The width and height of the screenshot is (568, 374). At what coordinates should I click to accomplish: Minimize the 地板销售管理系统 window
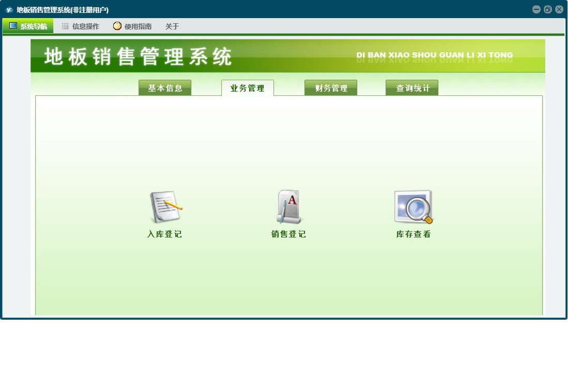point(536,9)
